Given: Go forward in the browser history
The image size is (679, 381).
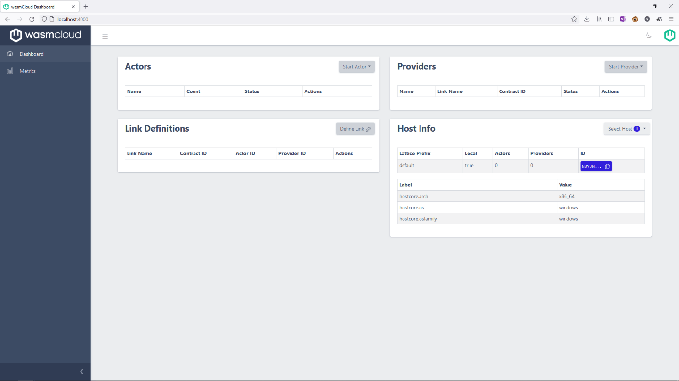Looking at the screenshot, I should point(20,19).
